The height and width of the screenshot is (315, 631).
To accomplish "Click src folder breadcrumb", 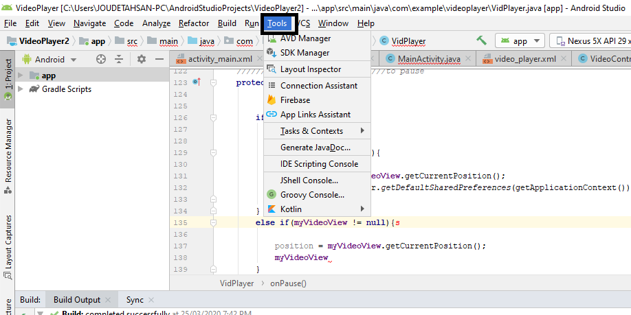I will tap(132, 41).
